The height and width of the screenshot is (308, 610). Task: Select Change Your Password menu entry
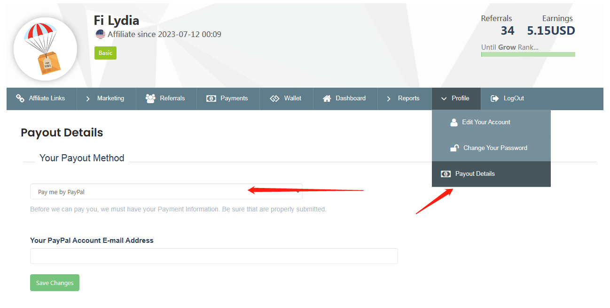[495, 148]
